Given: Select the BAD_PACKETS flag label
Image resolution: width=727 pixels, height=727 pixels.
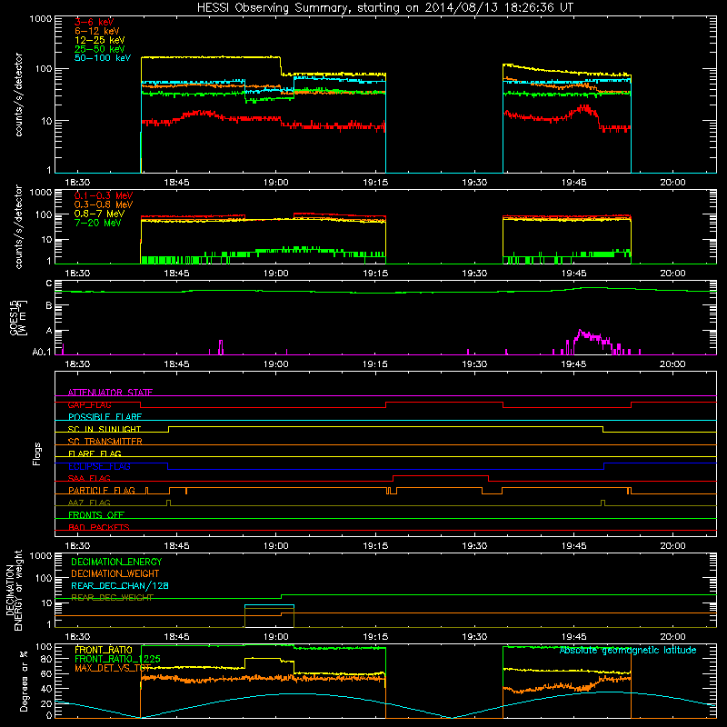Looking at the screenshot, I should [x=99, y=527].
